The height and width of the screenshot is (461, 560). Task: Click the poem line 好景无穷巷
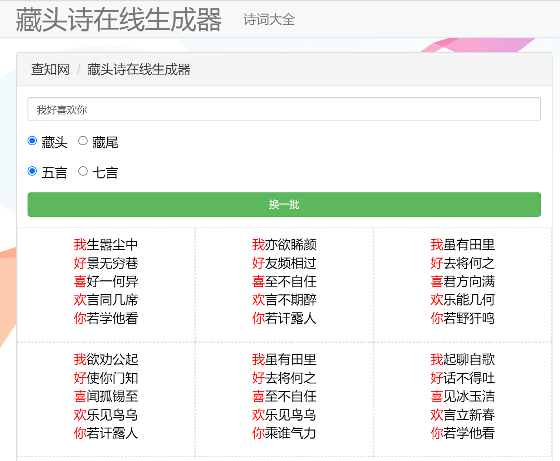(106, 263)
